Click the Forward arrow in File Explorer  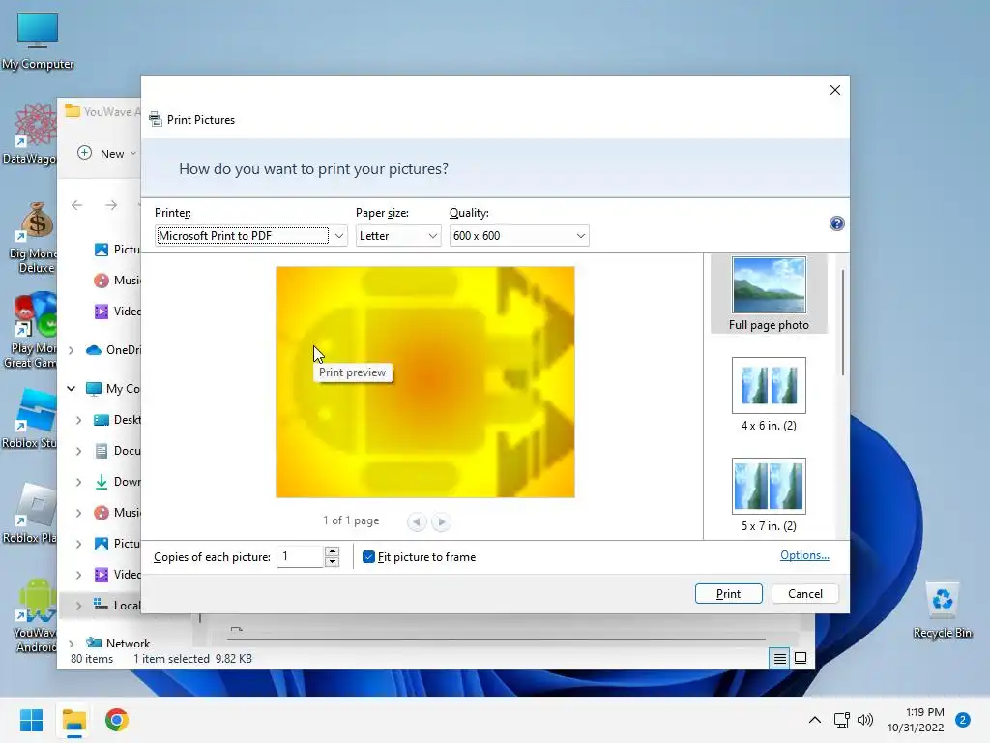[111, 205]
